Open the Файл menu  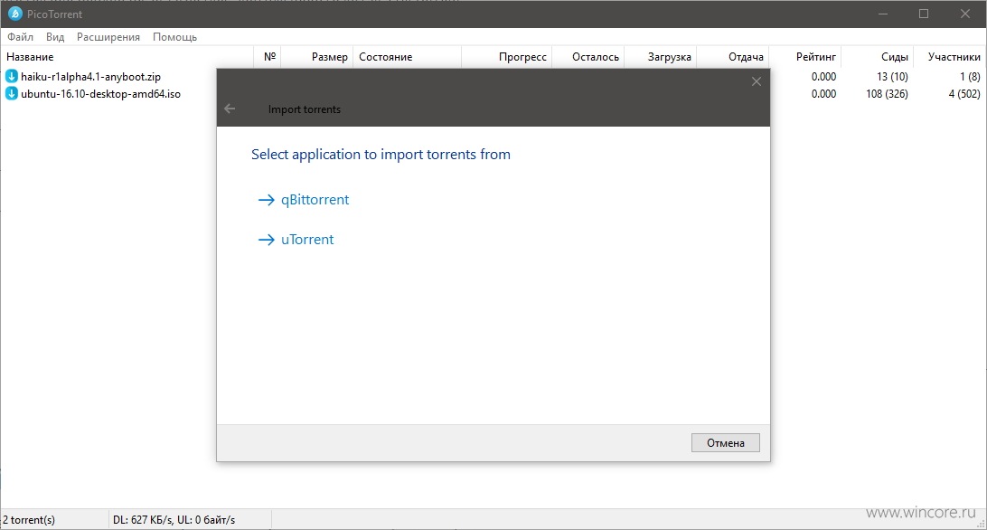(20, 36)
